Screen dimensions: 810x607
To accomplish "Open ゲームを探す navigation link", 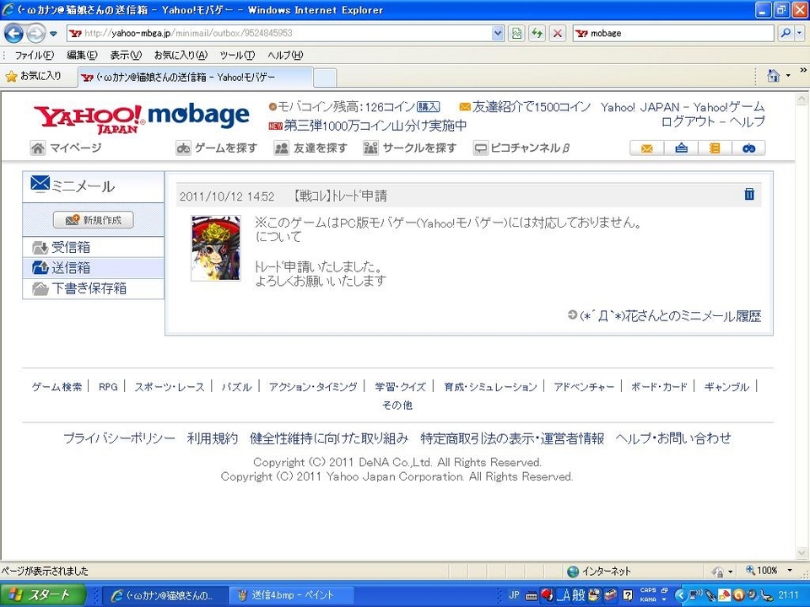I will (x=217, y=148).
